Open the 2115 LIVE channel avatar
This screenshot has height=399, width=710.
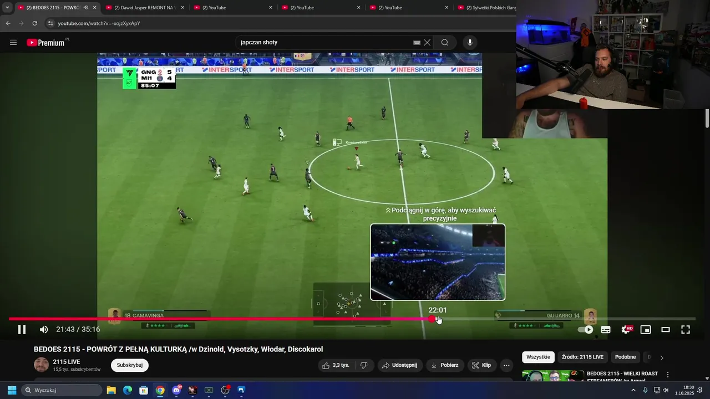42,365
